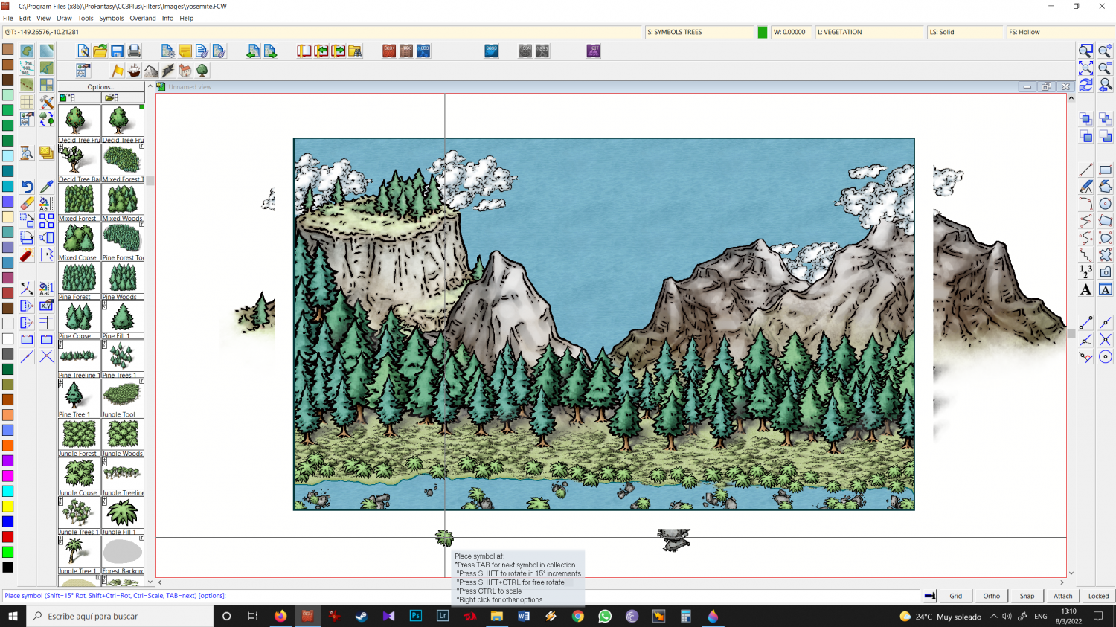Open the sheet selector S: SYMBOLS TREES
This screenshot has width=1116, height=627.
[x=699, y=32]
